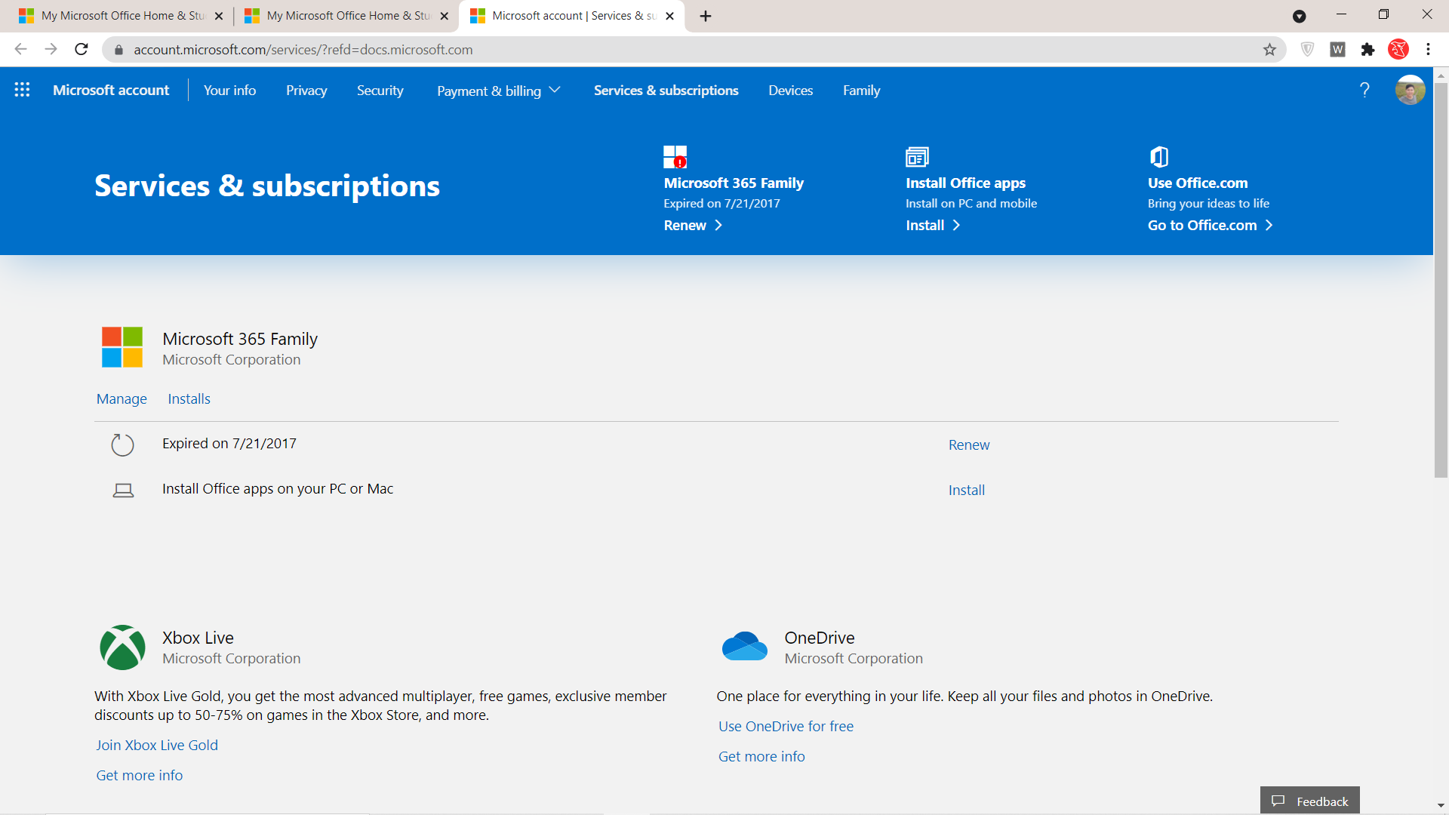Open the account profile picture menu

pyautogui.click(x=1409, y=91)
